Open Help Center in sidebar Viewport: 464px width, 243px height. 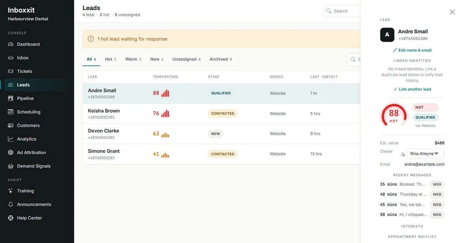37,218
